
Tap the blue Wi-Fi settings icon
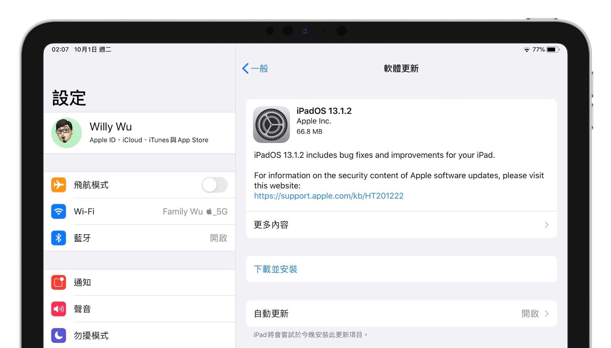(x=58, y=211)
